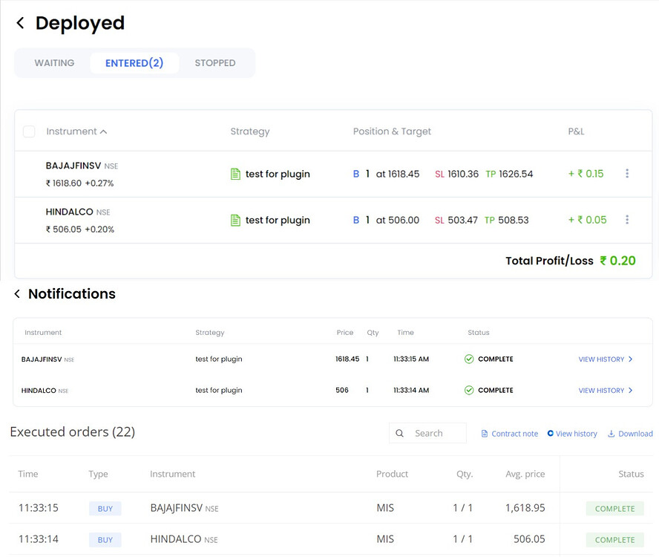659x557 pixels.
Task: Expand VIEW HISTORY chevron for BAJAJFINSV notification
Action: pos(632,359)
